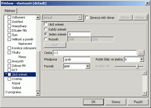Select the Output page in list

point(17,88)
